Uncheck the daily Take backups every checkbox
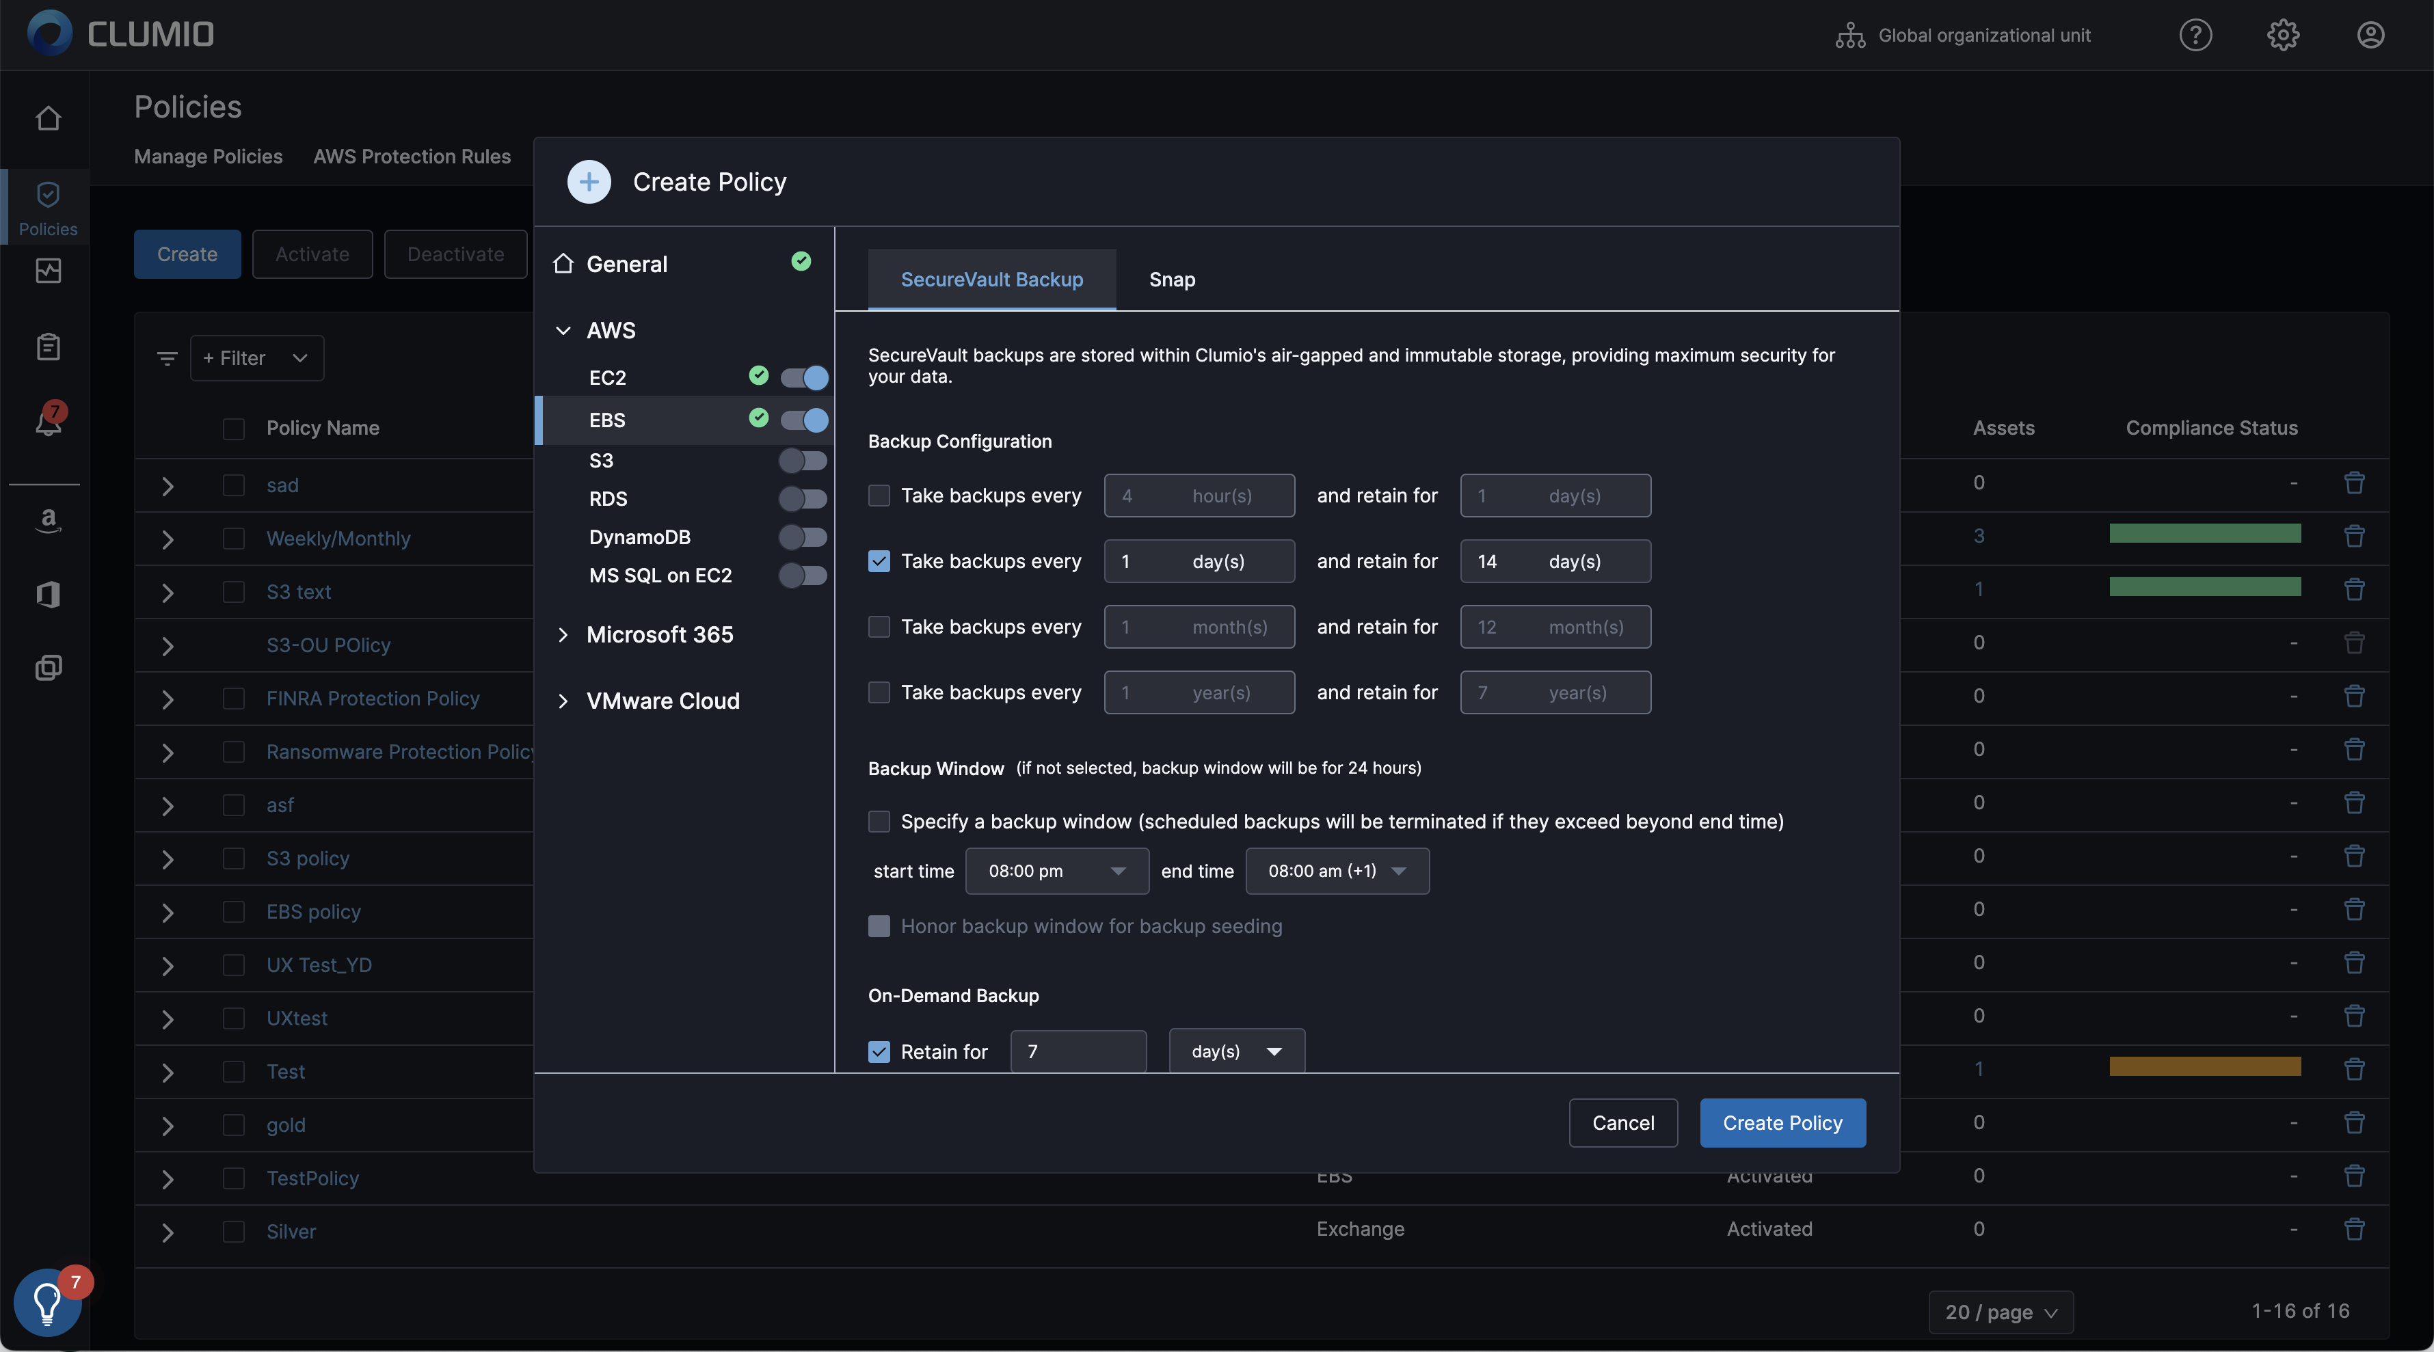Screen dimensions: 2434x1352 pyautogui.click(x=879, y=561)
